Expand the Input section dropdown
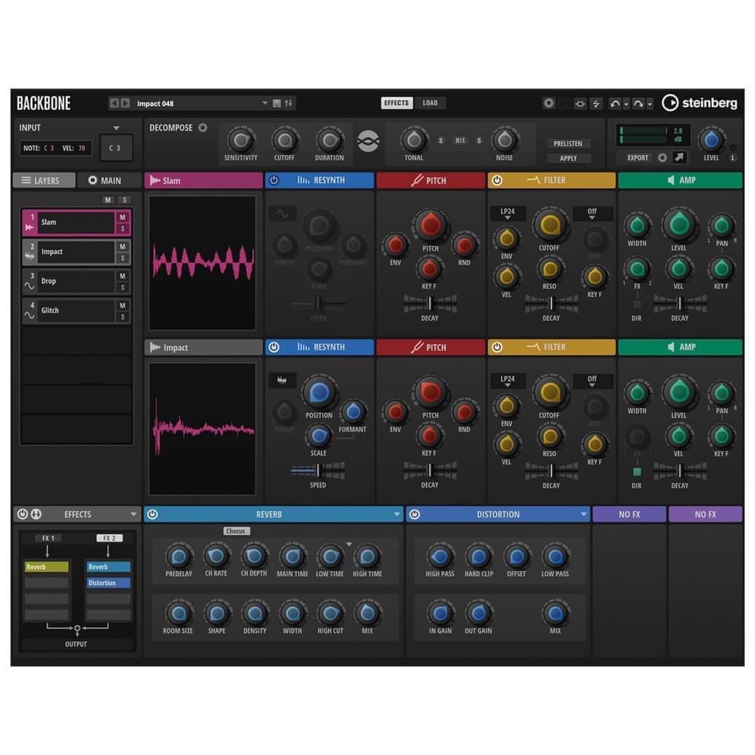 tap(116, 128)
